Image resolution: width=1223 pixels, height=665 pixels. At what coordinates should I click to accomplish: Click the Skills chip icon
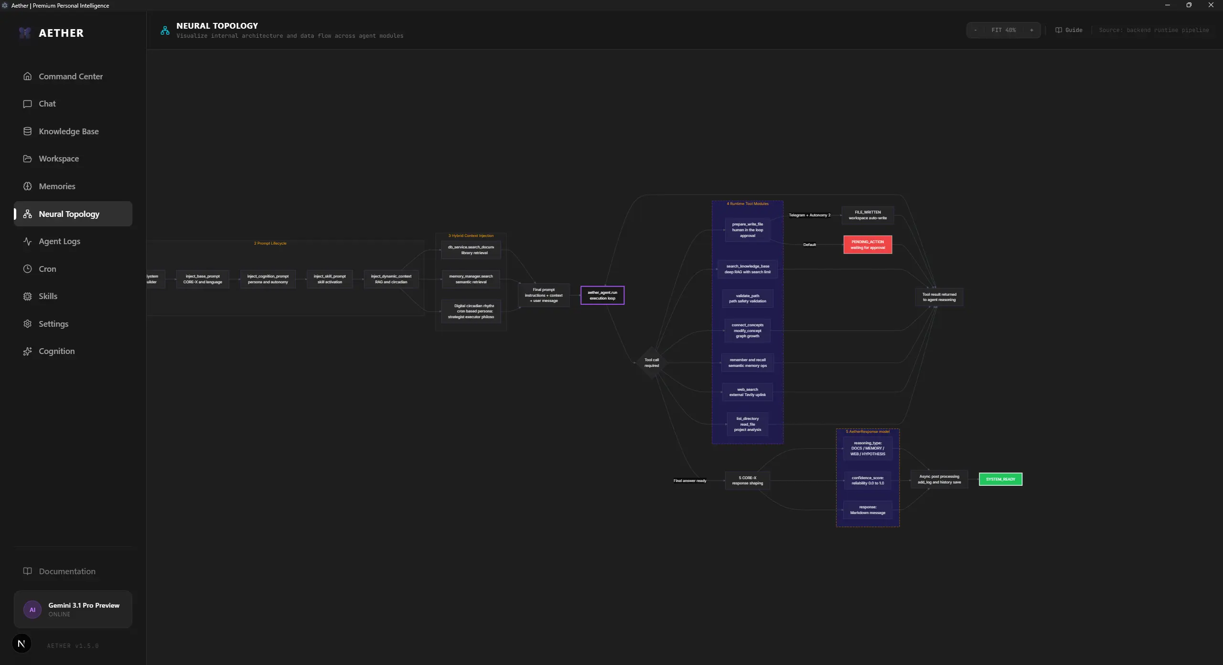[x=28, y=296]
